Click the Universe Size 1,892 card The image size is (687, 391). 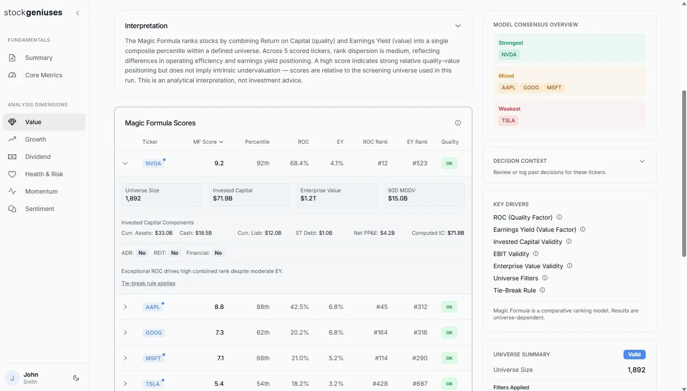point(162,194)
